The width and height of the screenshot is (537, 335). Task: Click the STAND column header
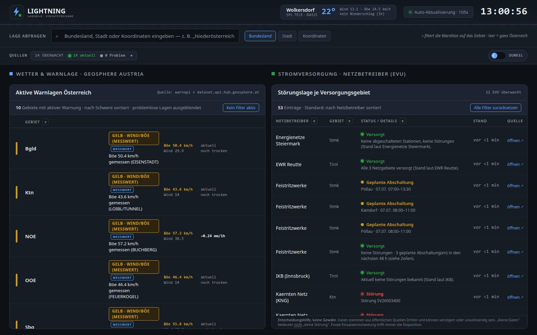480,121
